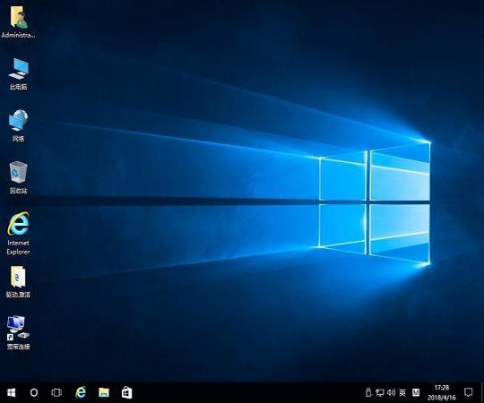Open the Administrator user folder icon
The width and height of the screenshot is (484, 403).
(19, 22)
